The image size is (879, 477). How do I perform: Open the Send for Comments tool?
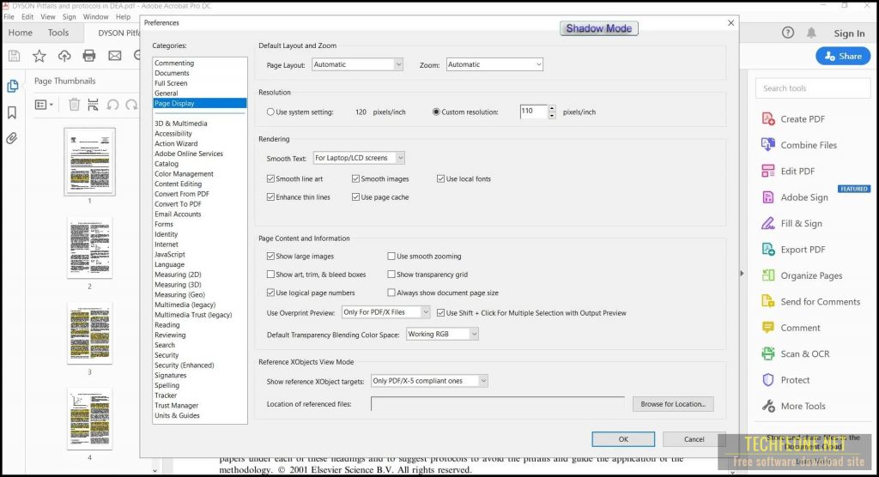(x=810, y=302)
